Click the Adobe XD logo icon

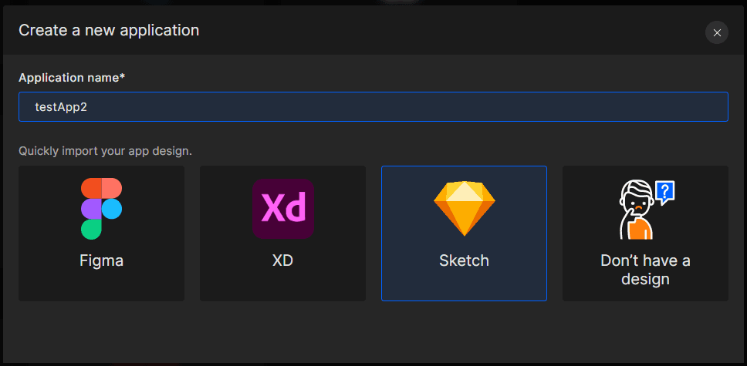283,209
